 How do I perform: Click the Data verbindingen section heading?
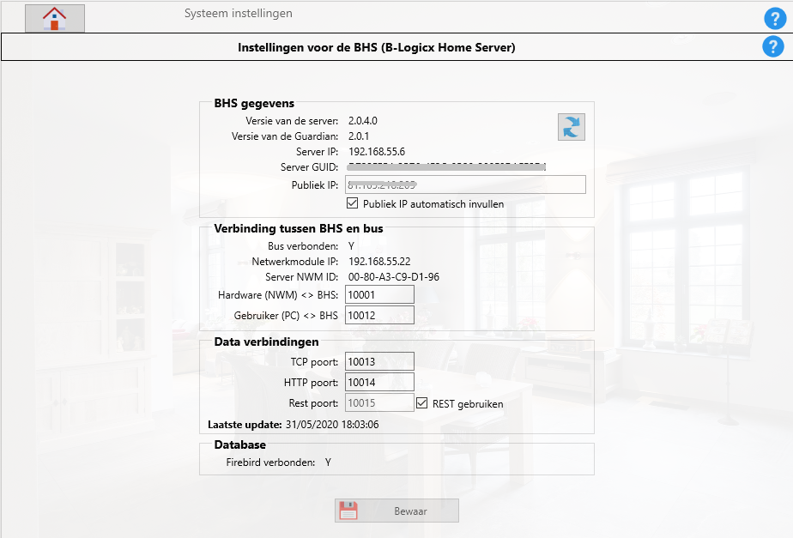click(x=266, y=342)
